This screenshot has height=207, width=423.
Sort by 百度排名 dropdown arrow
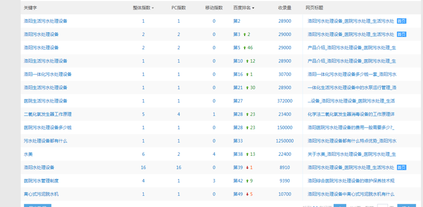(253, 8)
